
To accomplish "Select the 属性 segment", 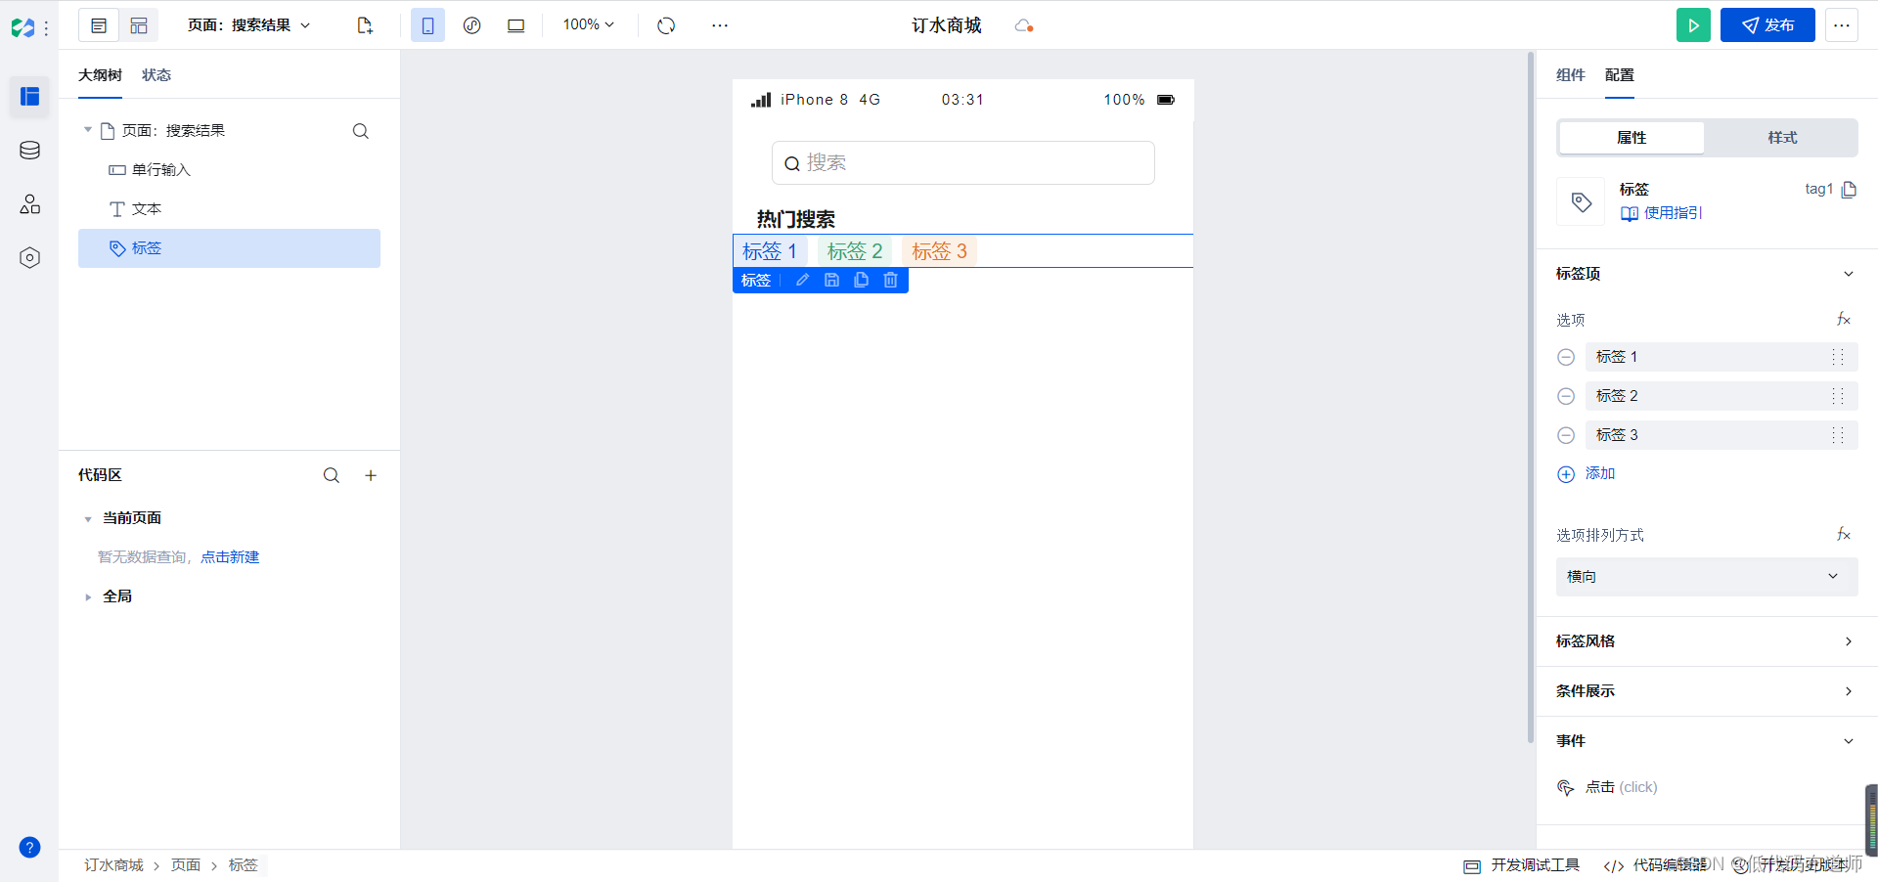I will [x=1632, y=138].
